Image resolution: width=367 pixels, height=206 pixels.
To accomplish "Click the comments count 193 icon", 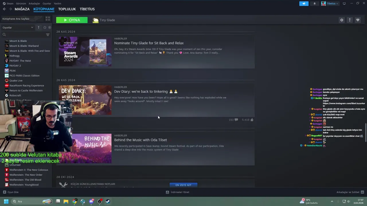I will click(x=236, y=120).
